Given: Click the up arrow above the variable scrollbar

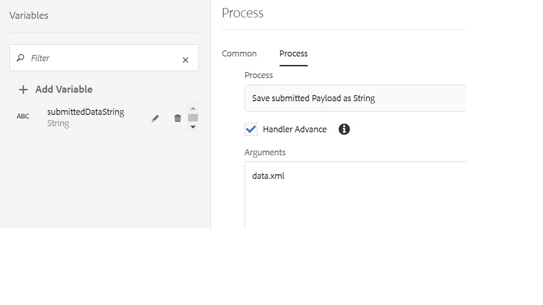Looking at the screenshot, I should tap(193, 108).
